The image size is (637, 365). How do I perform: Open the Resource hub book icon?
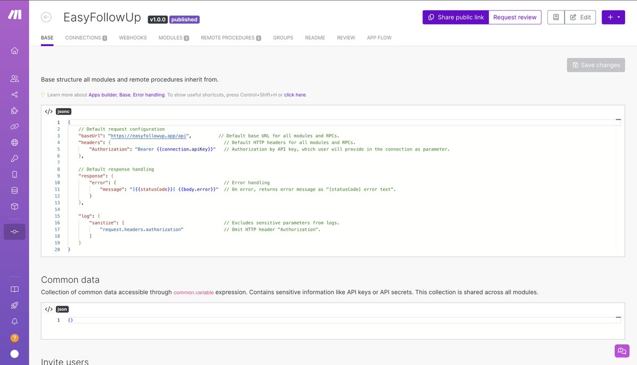pyautogui.click(x=14, y=289)
